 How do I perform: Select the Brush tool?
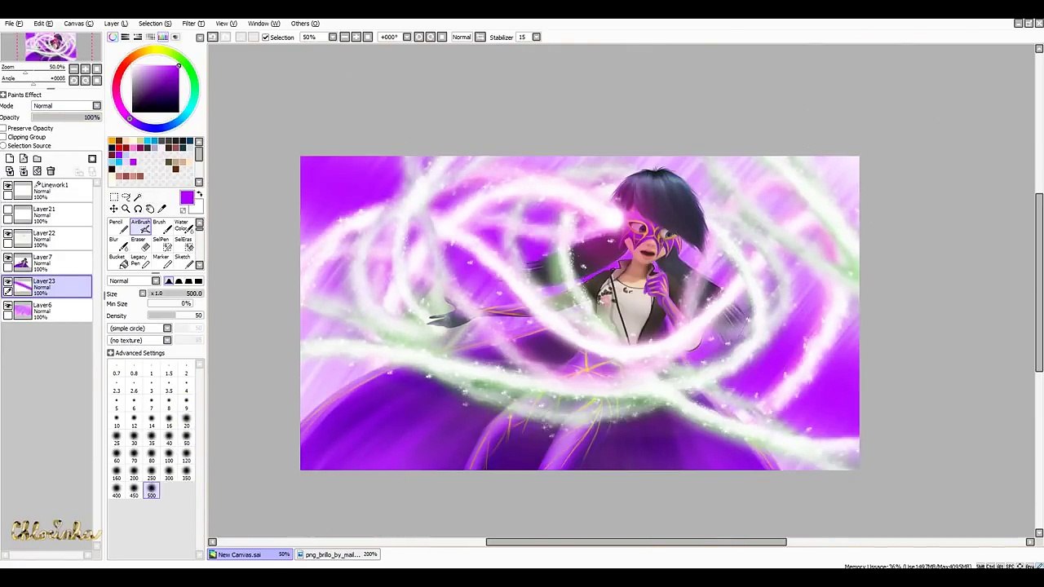click(x=161, y=227)
